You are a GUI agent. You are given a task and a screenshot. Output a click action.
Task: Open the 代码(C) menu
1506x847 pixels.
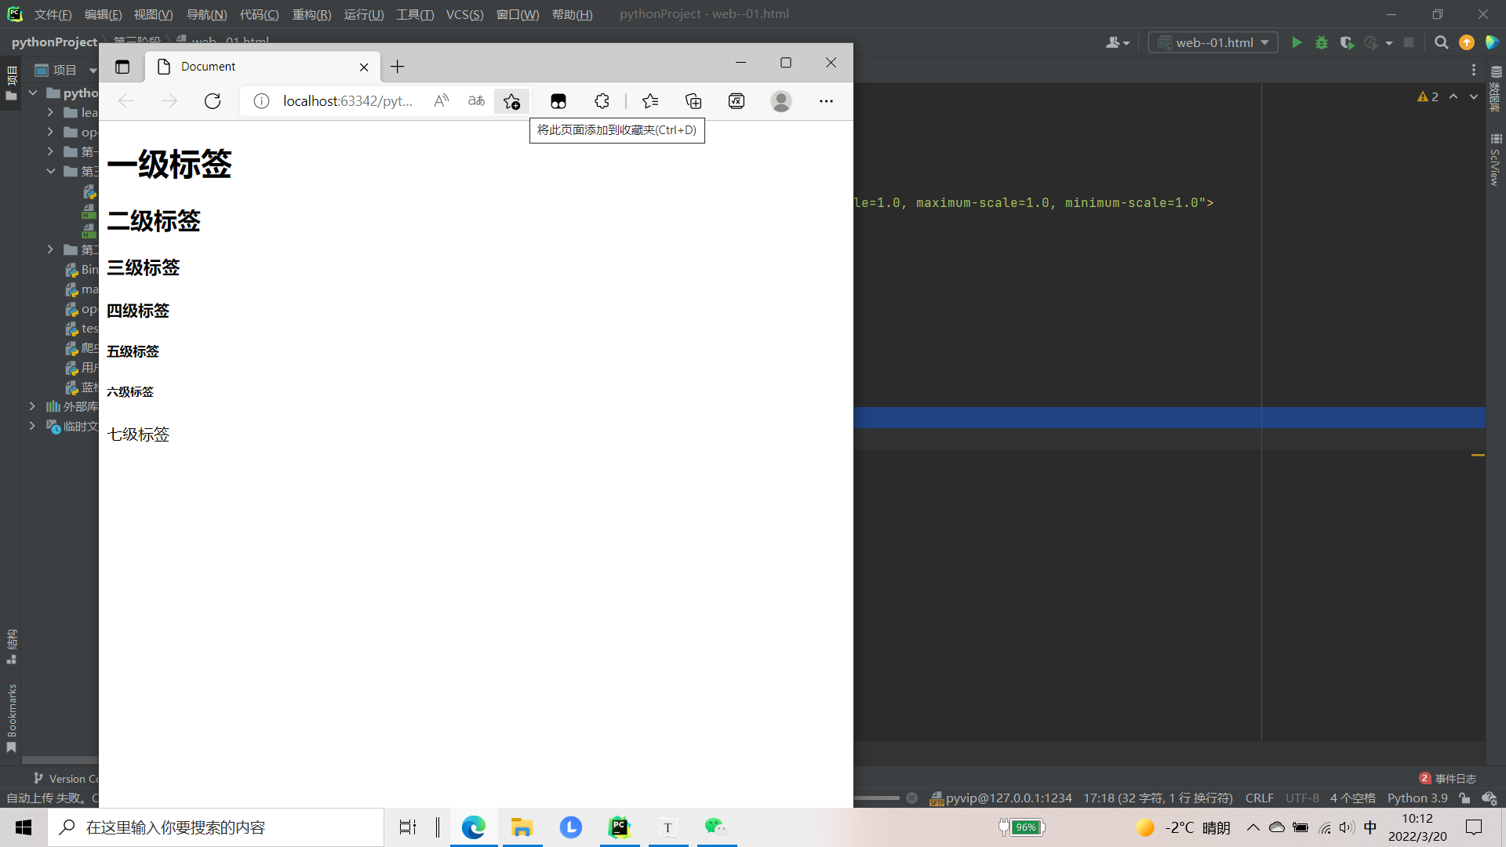(x=259, y=14)
